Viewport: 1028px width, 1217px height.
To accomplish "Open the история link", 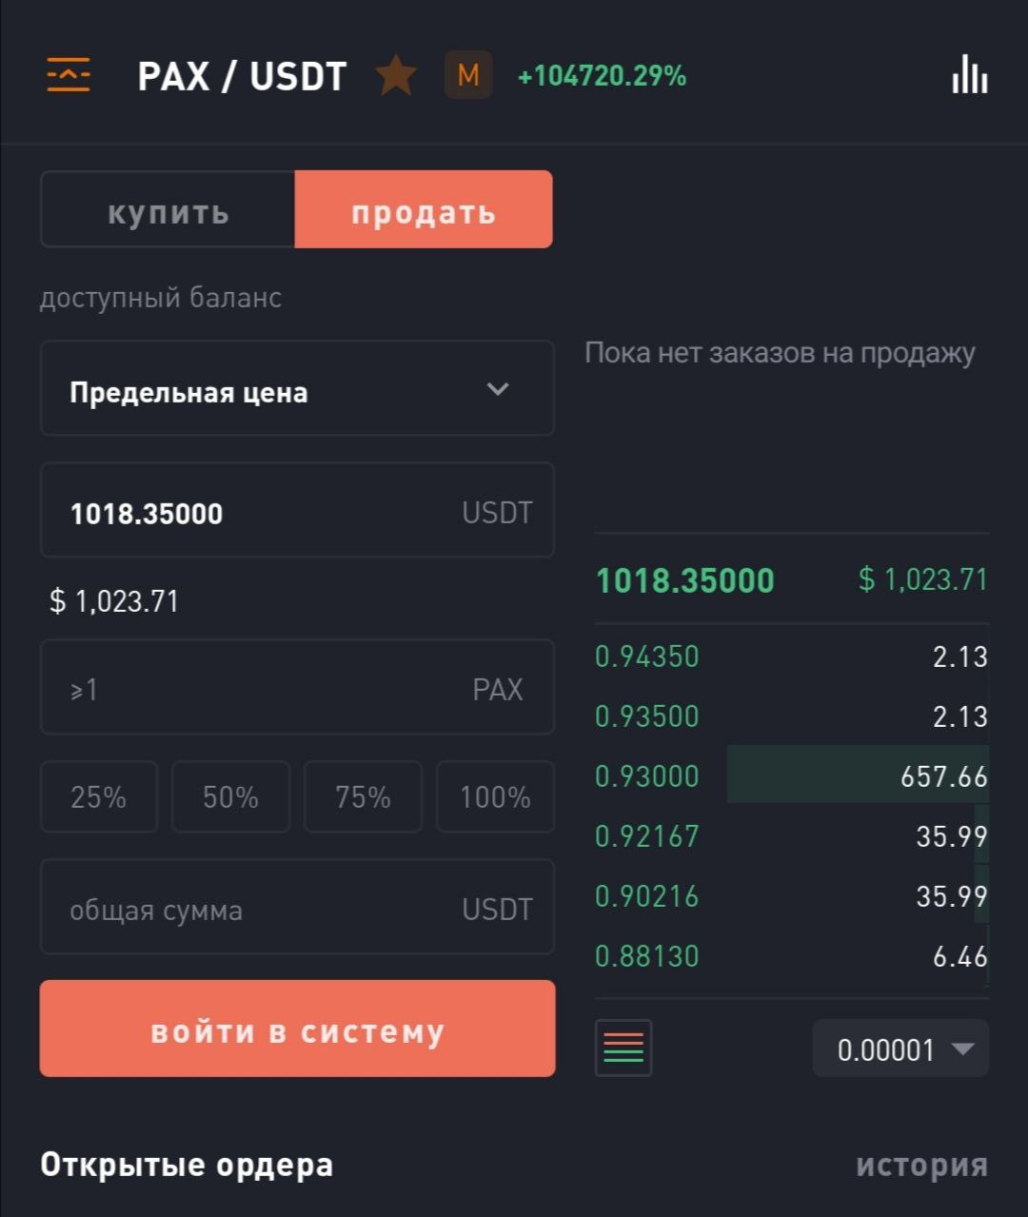I will point(921,1165).
